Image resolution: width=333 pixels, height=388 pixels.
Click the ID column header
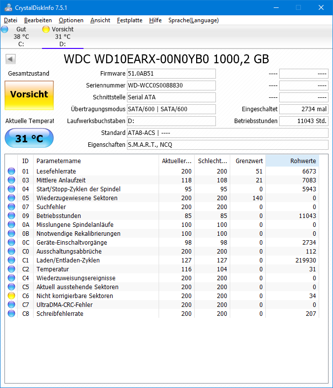tap(26, 161)
